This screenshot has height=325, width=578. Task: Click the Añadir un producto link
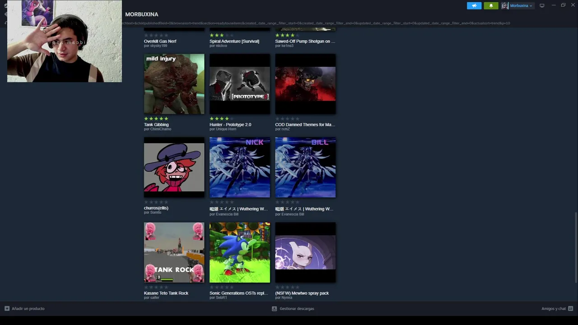point(28,309)
